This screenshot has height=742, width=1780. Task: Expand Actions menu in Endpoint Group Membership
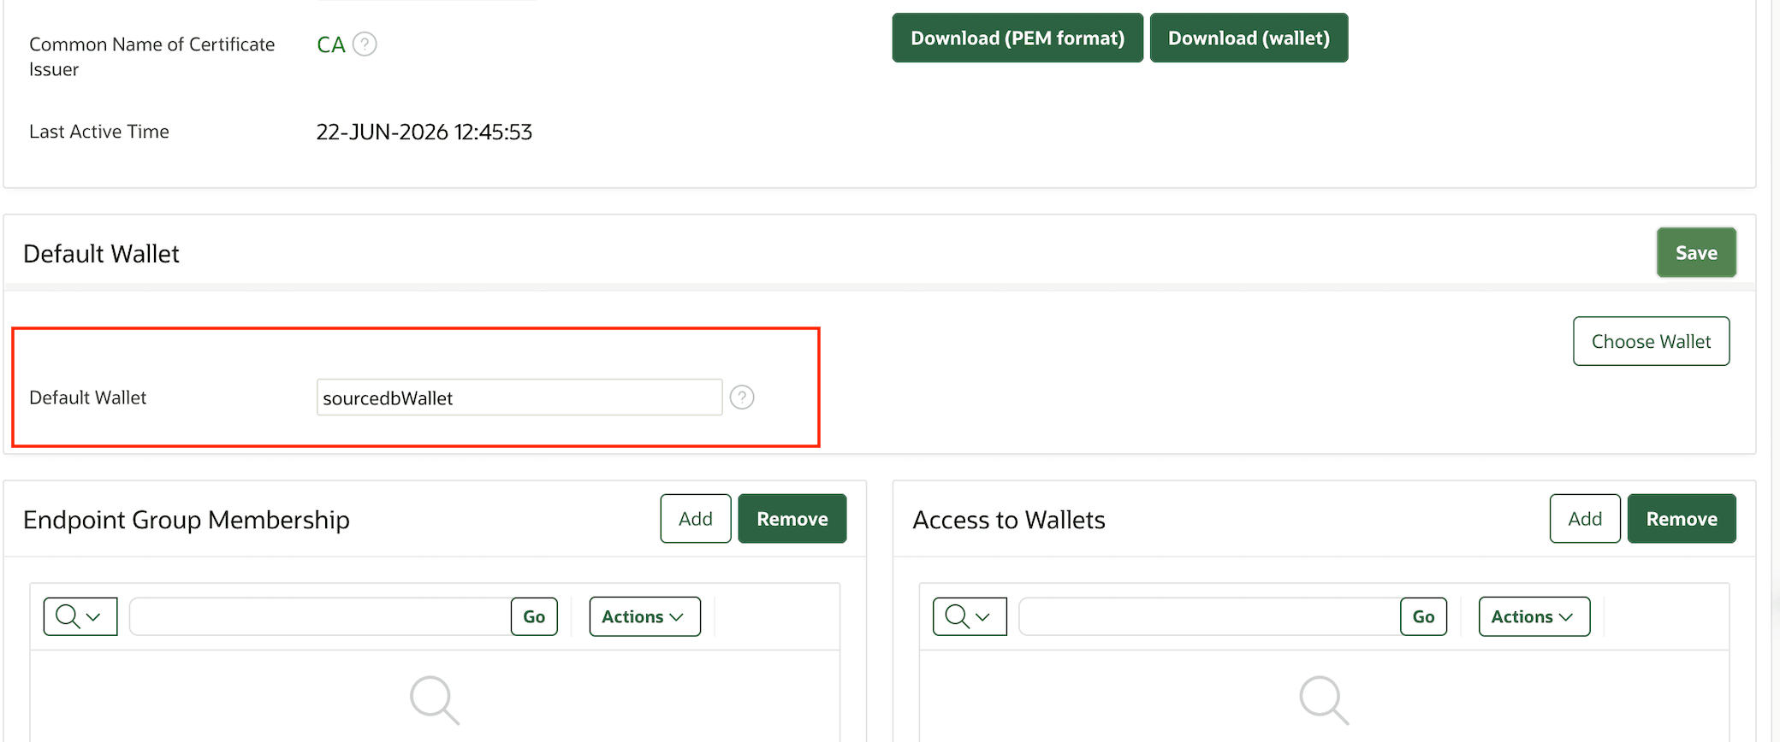click(x=644, y=616)
